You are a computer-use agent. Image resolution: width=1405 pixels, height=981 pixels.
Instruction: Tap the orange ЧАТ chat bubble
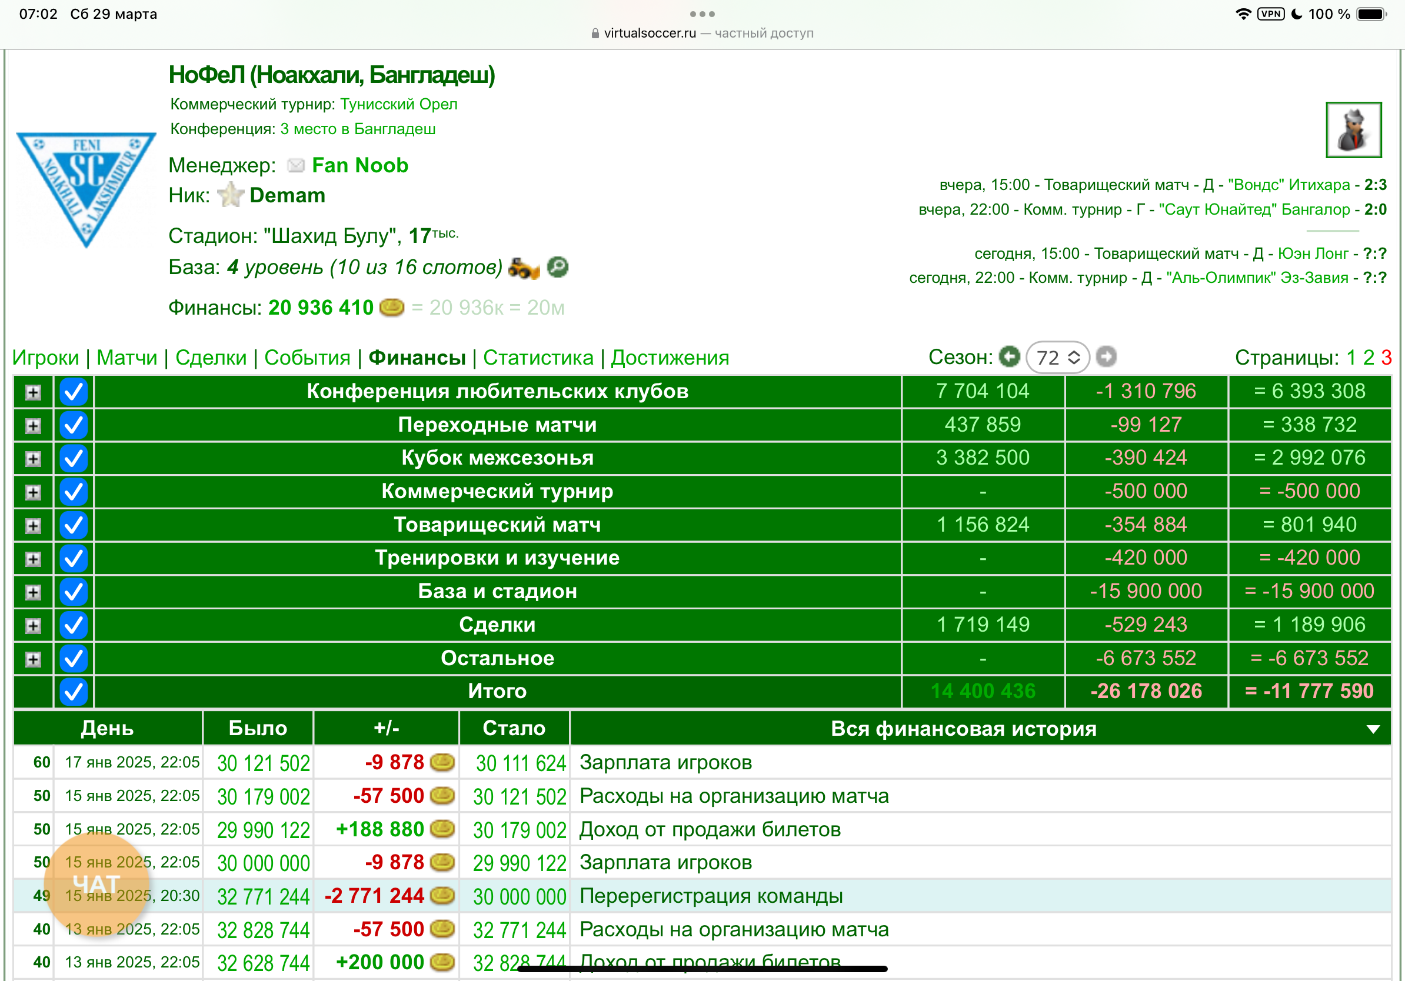tap(96, 885)
